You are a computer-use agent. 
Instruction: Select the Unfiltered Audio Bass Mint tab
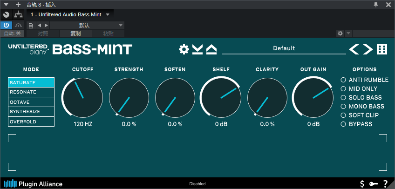(x=70, y=14)
